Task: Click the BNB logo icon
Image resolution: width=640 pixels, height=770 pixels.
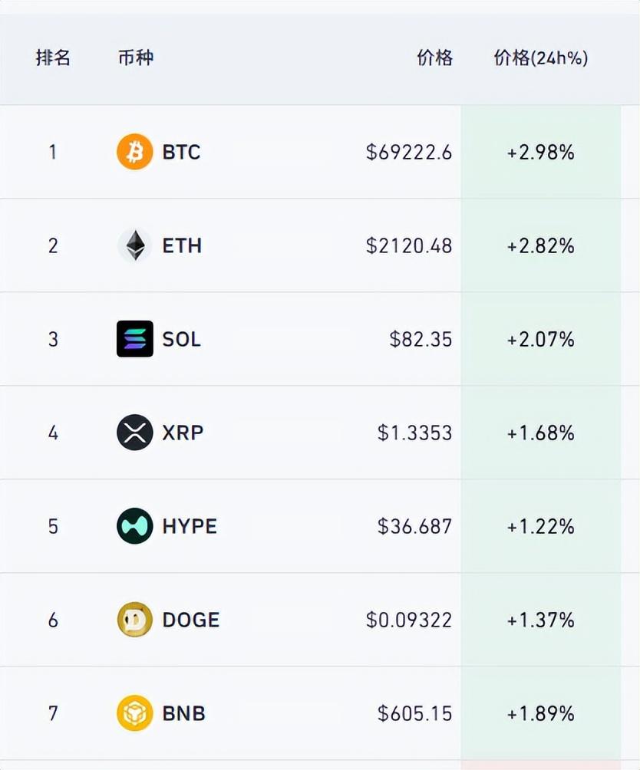Action: 134,713
